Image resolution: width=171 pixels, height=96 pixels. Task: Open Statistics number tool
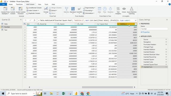pos(67,10)
